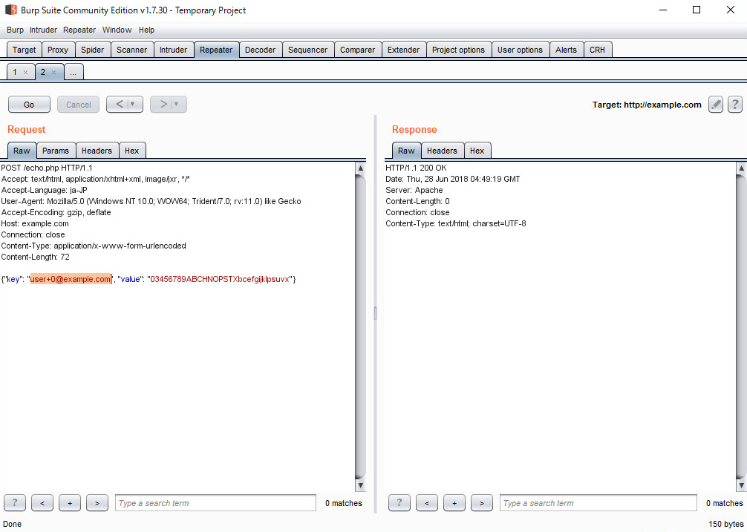Switch to the Alerts tab
747x532 pixels.
tap(566, 50)
